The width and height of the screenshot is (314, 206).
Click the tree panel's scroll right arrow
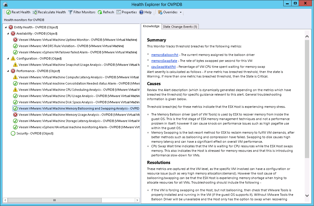click(137, 200)
